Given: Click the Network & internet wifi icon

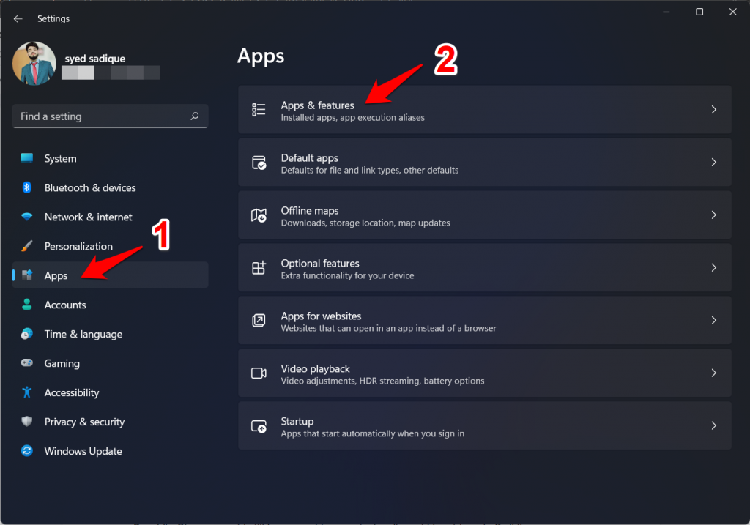Looking at the screenshot, I should [27, 217].
